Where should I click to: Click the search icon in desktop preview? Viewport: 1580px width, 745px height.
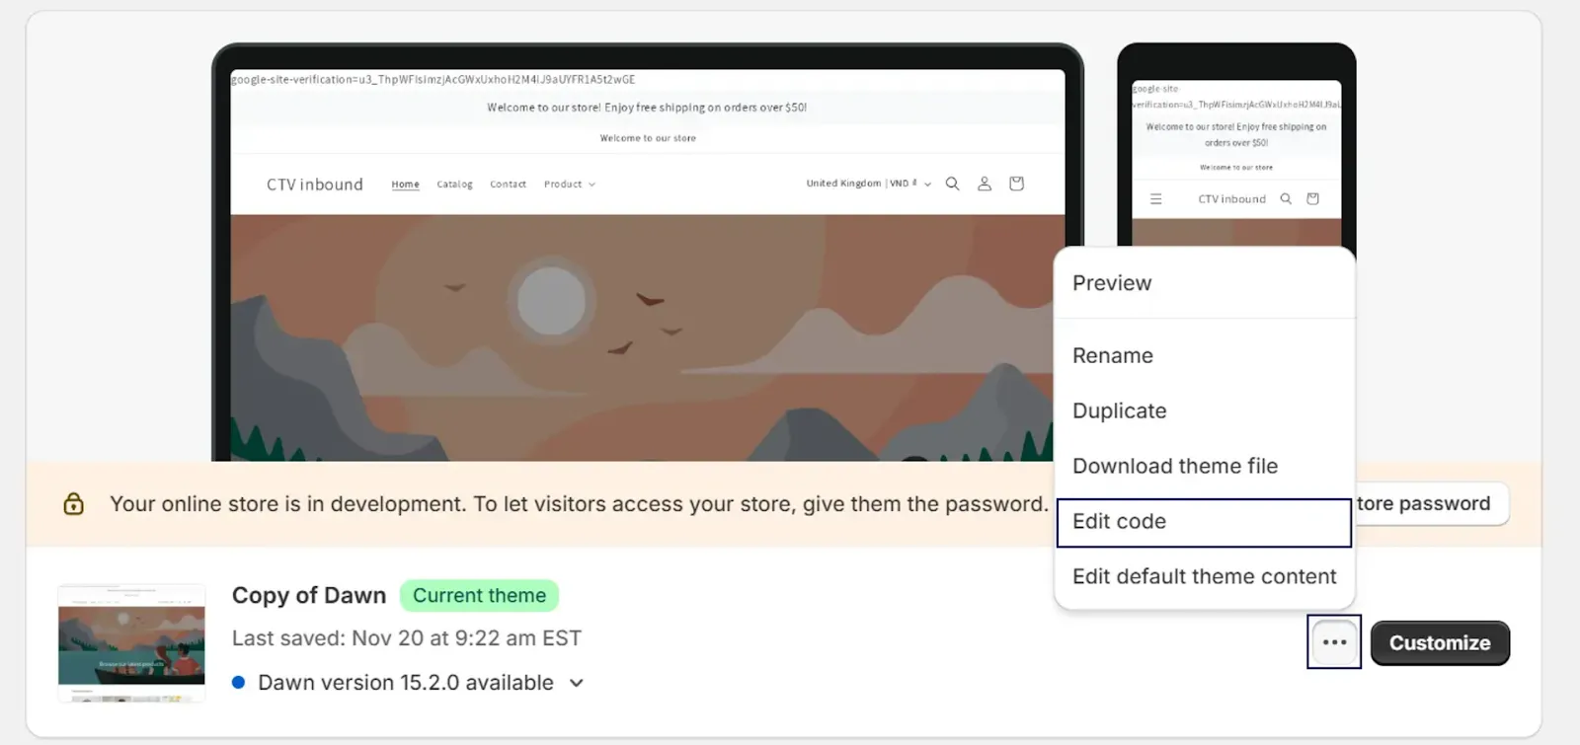tap(952, 184)
